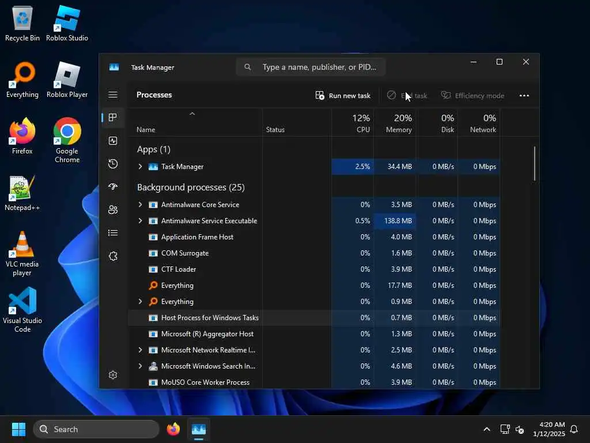Click the 138.8 MB memory cell
This screenshot has width=590, height=443.
click(395, 221)
